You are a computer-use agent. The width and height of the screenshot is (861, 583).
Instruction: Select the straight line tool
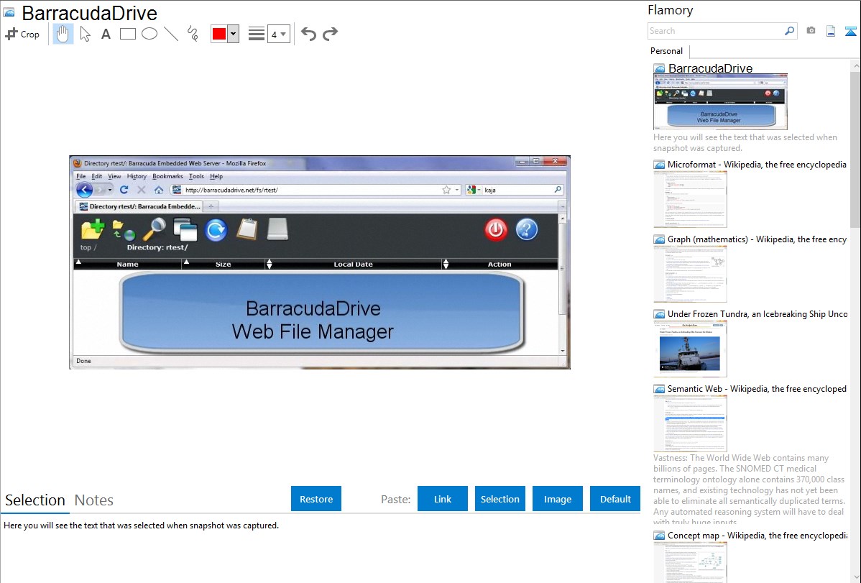pos(171,34)
